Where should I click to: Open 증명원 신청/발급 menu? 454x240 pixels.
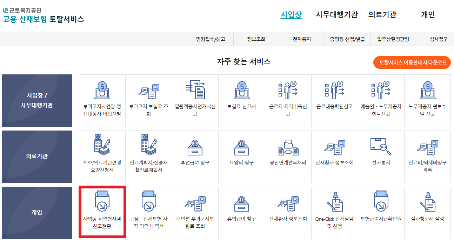tap(347, 39)
